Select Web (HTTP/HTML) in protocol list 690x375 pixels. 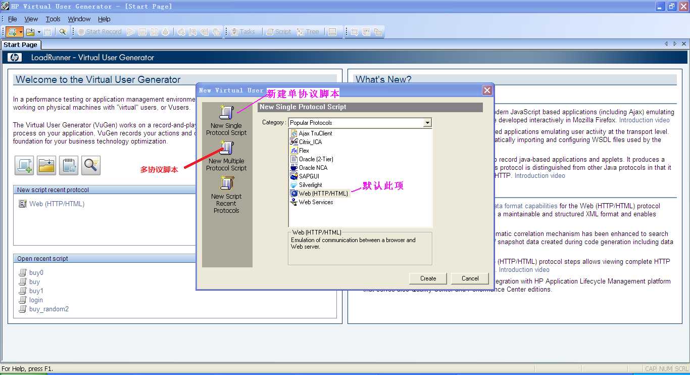[x=320, y=194]
